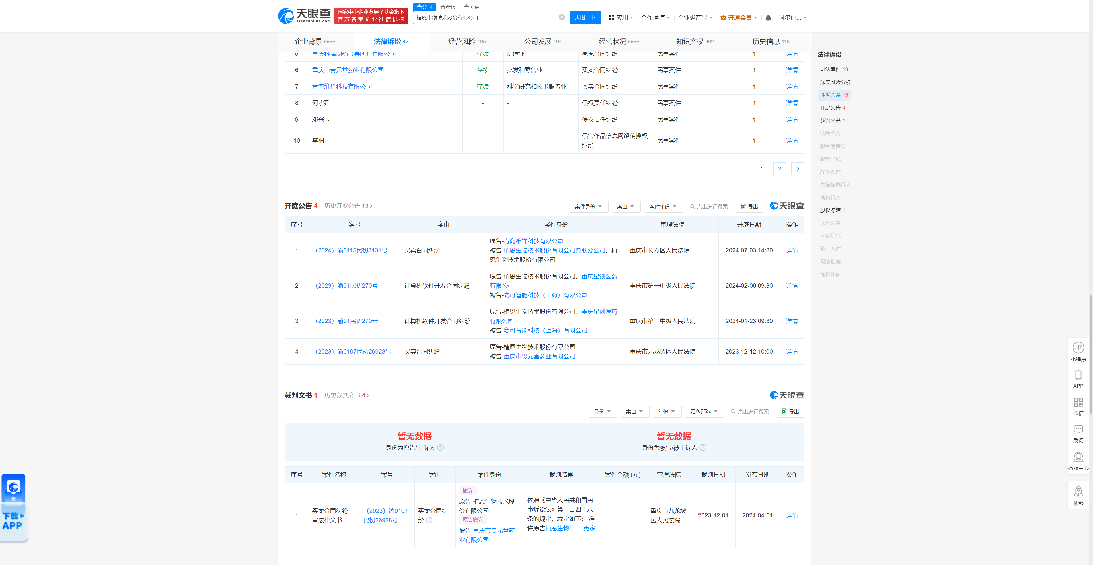The height and width of the screenshot is (565, 1093).
Task: Go to page 2 of litigation relations
Action: [779, 169]
